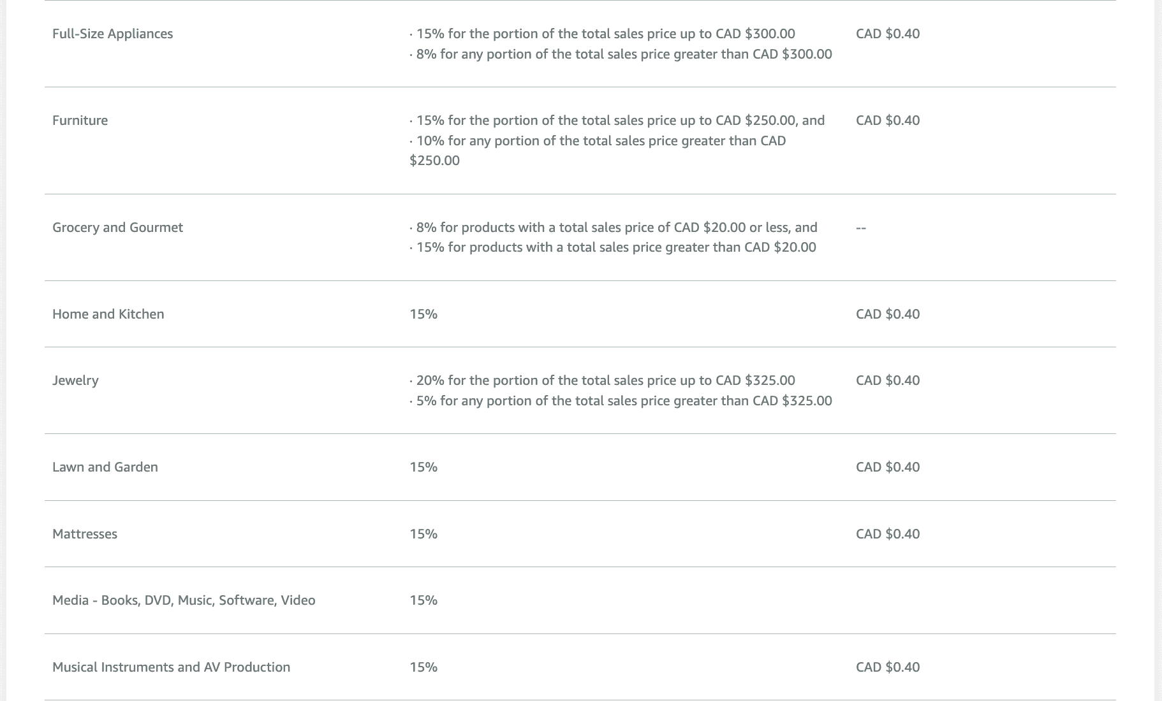The width and height of the screenshot is (1162, 701).
Task: Click the 15% fee for Home and Kitchen
Action: coord(423,314)
